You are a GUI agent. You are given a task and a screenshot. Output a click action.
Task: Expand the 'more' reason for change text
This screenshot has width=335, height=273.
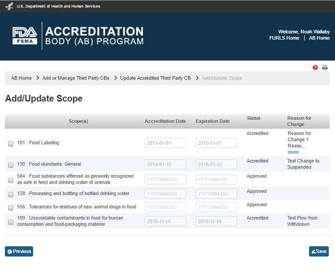coord(293,152)
